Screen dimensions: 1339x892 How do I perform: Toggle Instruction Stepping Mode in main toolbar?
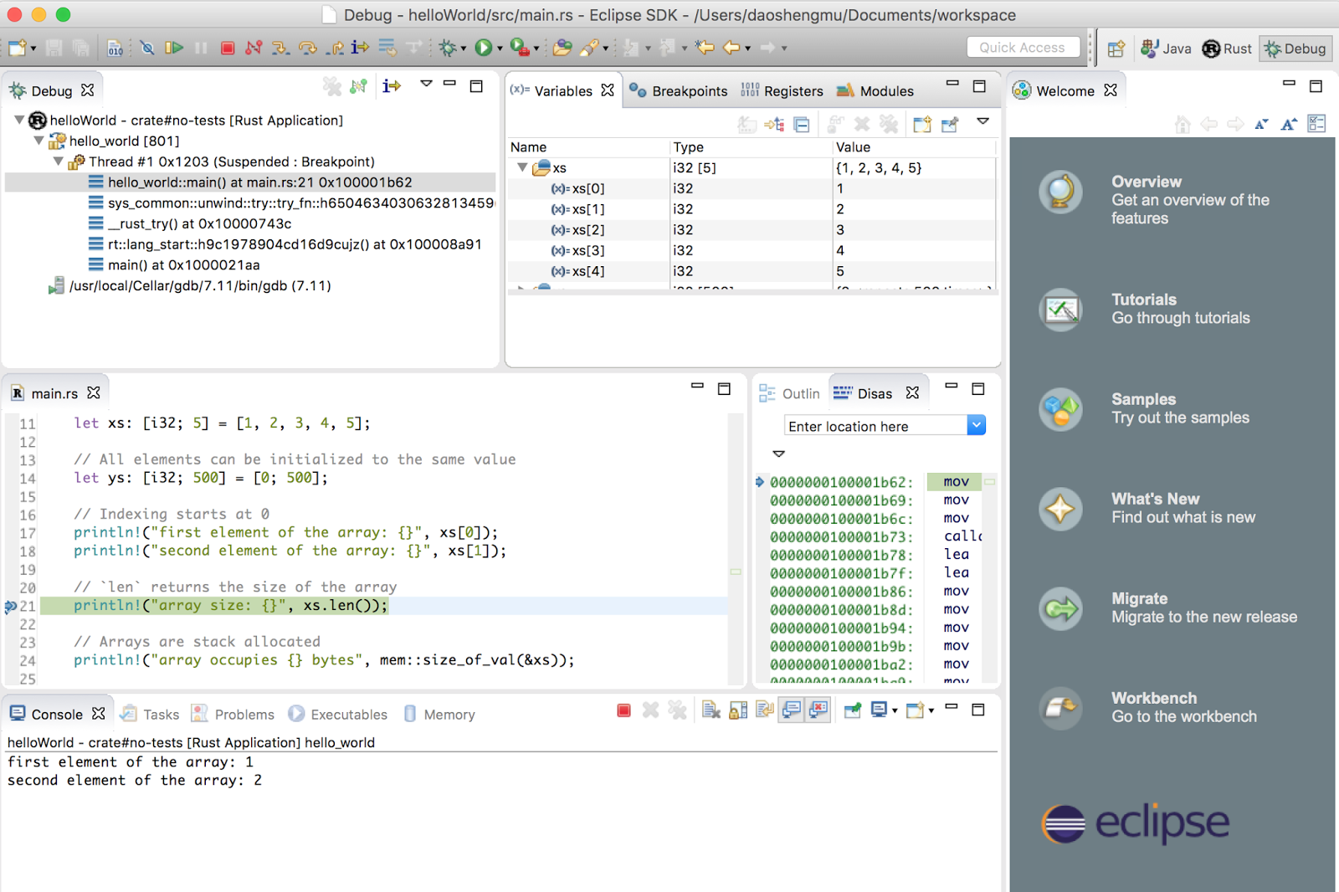360,48
